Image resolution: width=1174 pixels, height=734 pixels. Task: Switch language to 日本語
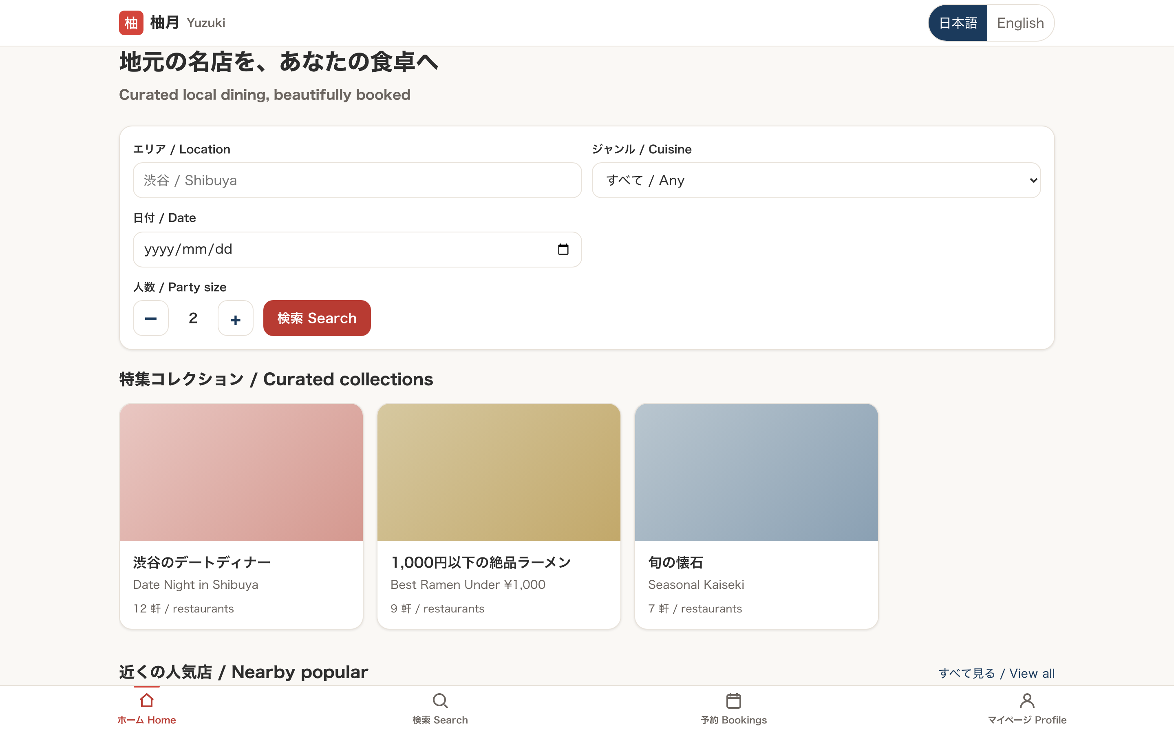click(958, 23)
